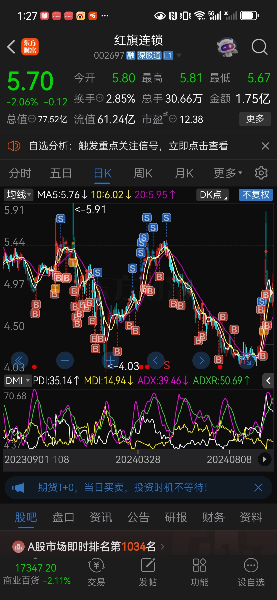Tap date axis play arrow
Image resolution: width=277 pixels, height=600 pixels.
click(x=265, y=459)
